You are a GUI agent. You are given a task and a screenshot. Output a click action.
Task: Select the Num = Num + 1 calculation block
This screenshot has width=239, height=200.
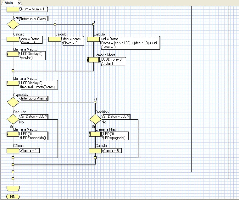coord(13,9)
